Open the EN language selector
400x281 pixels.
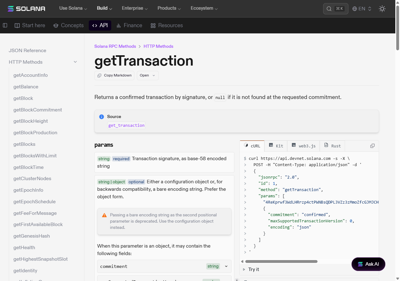tap(362, 9)
